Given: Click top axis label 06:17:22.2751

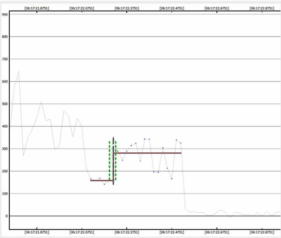Looking at the screenshot, I should [127, 8].
